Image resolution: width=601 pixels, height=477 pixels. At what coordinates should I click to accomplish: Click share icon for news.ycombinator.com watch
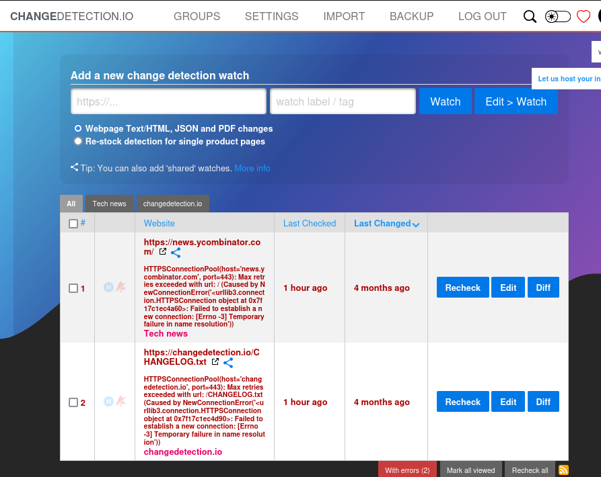pyautogui.click(x=176, y=253)
